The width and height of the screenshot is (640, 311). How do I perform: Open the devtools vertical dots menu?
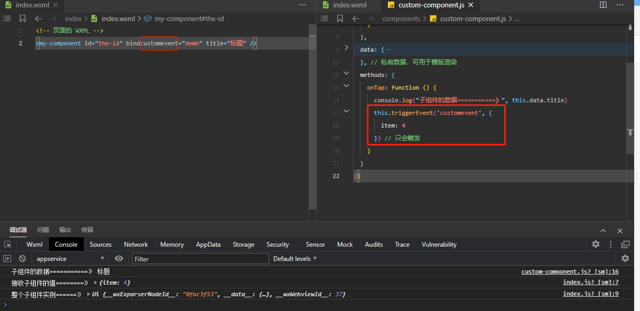point(611,245)
